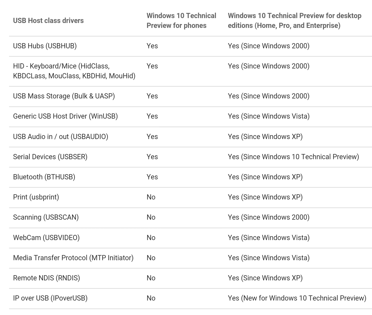Select the Bluetooth (BTHUSB) entry

44,177
